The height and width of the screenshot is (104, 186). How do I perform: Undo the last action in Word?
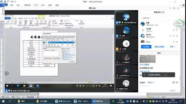(x=8, y=2)
